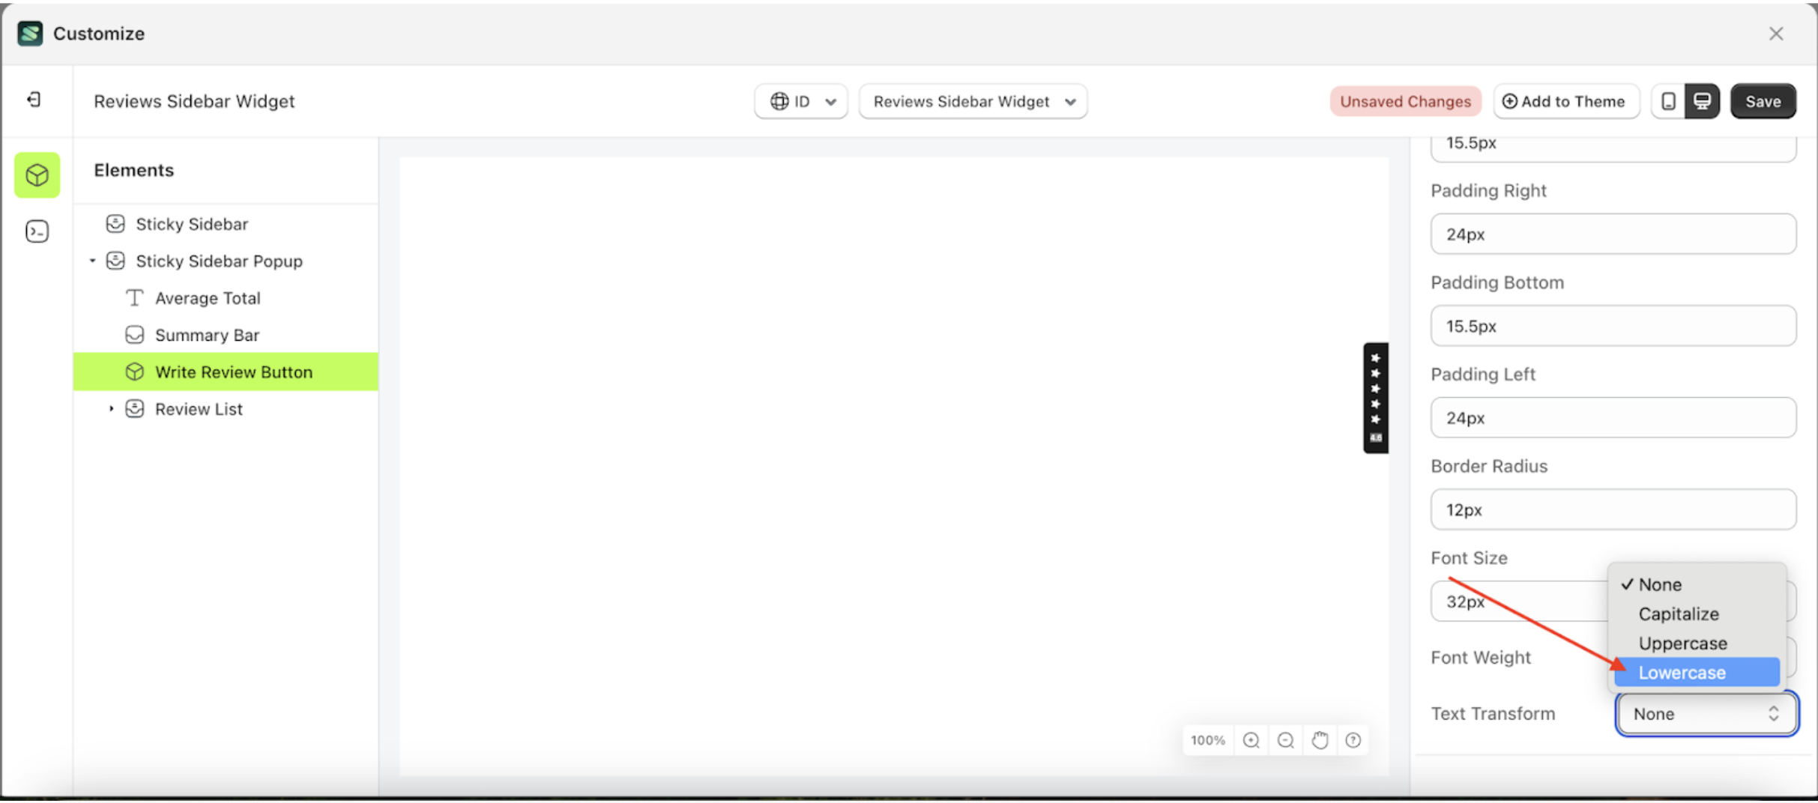Screen dimensions: 1818x803
Task: Choose Uppercase in the open dropdown menu
Action: click(1682, 643)
